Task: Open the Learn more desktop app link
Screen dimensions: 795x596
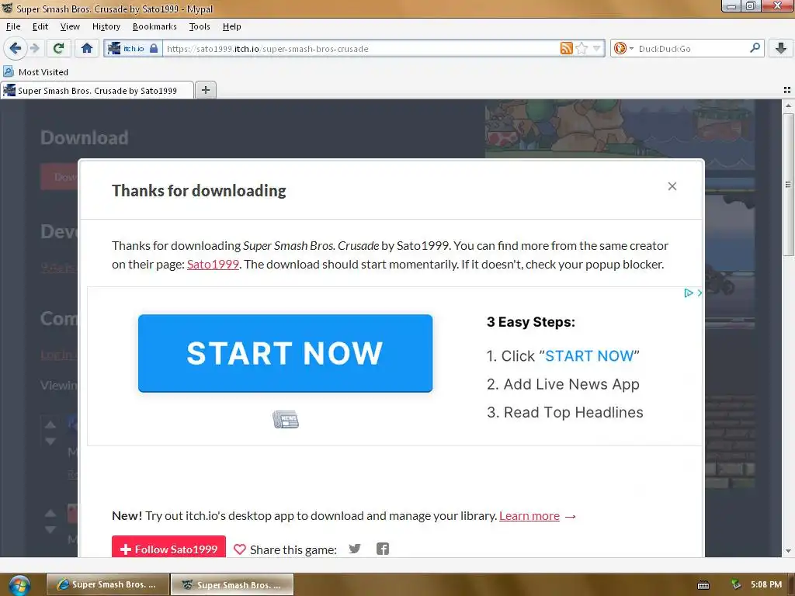Action: [x=529, y=516]
